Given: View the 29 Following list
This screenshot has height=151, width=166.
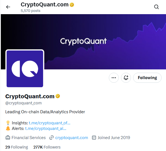Looking at the screenshot, I should tap(17, 147).
